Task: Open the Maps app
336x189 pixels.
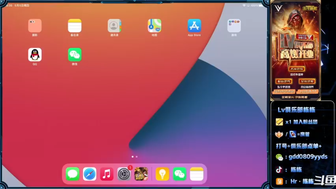Action: [x=154, y=26]
